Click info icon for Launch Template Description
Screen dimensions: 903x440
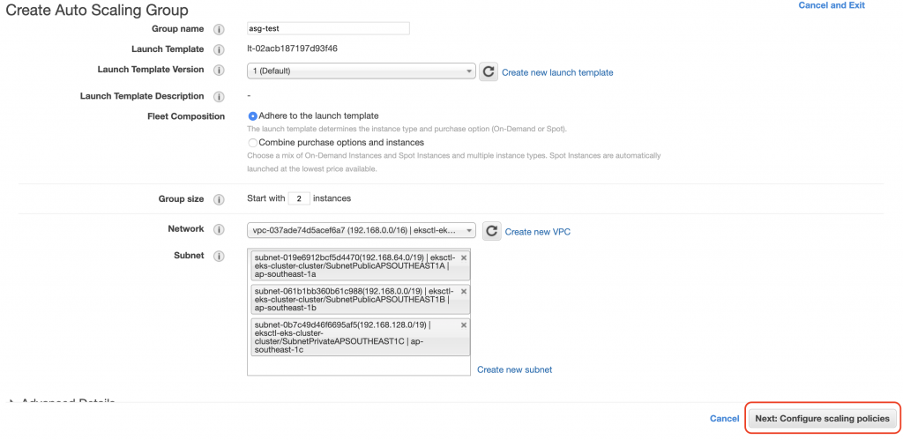click(219, 96)
